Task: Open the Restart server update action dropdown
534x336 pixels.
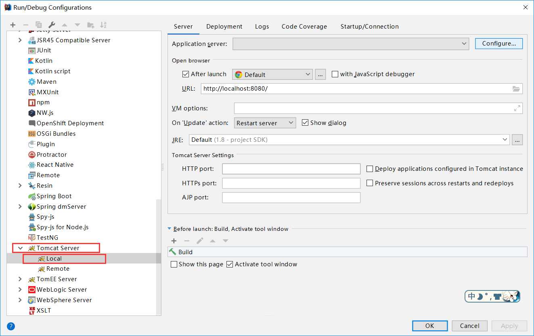Action: [x=265, y=123]
